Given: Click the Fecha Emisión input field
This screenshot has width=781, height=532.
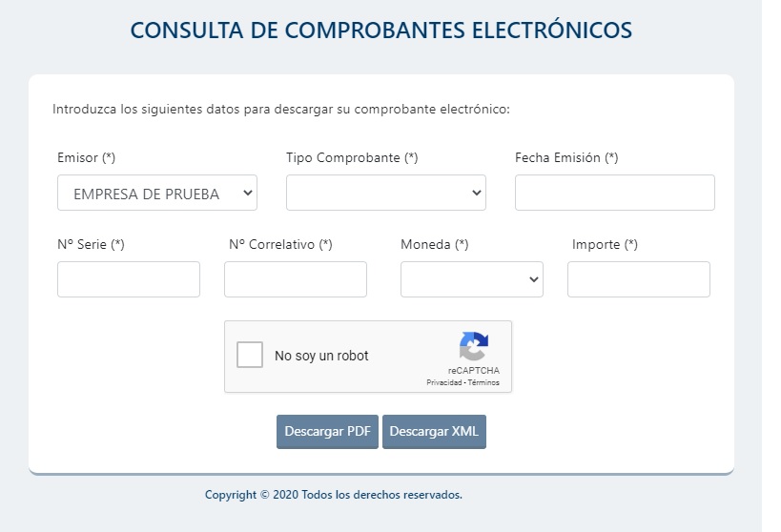Looking at the screenshot, I should [615, 193].
